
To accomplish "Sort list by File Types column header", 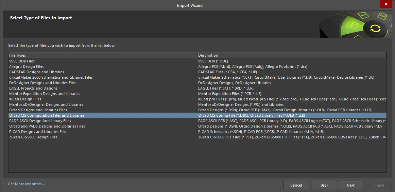I will [x=102, y=55].
